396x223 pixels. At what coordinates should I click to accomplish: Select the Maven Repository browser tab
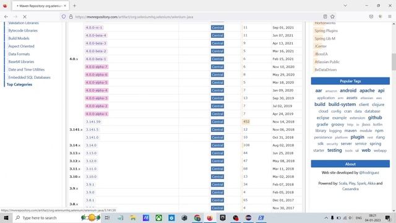pos(40,6)
